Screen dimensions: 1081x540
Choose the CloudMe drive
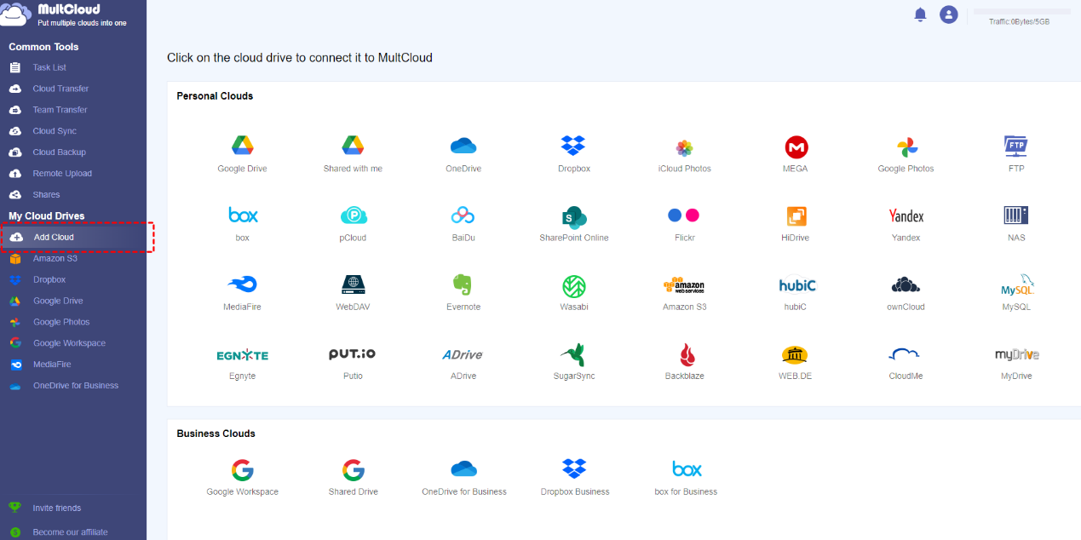tap(906, 362)
